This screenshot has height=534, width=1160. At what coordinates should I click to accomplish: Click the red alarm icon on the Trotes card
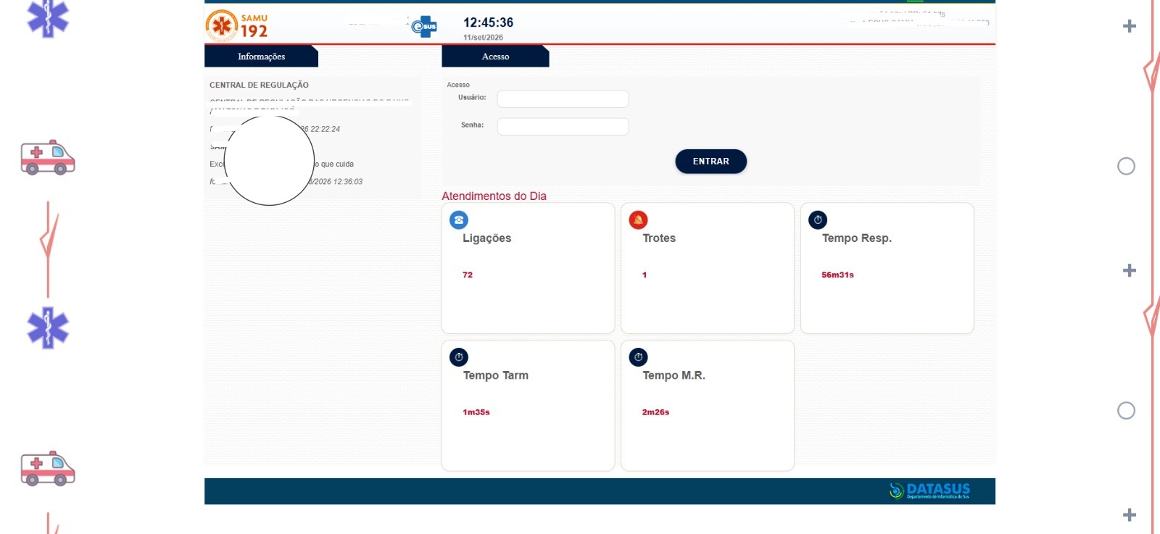638,220
